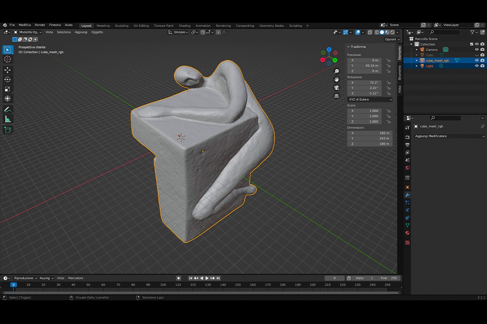Viewport: 487px width, 324px height.
Task: Switch to the Sculpting workspace tab
Action: point(121,26)
